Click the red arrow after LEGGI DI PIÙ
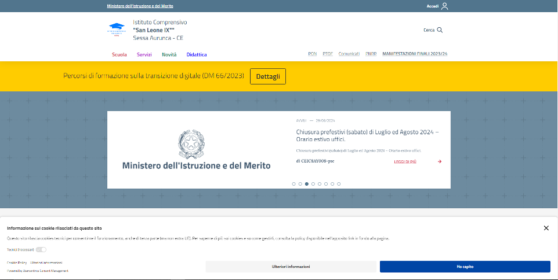The width and height of the screenshot is (558, 280). coord(440,161)
